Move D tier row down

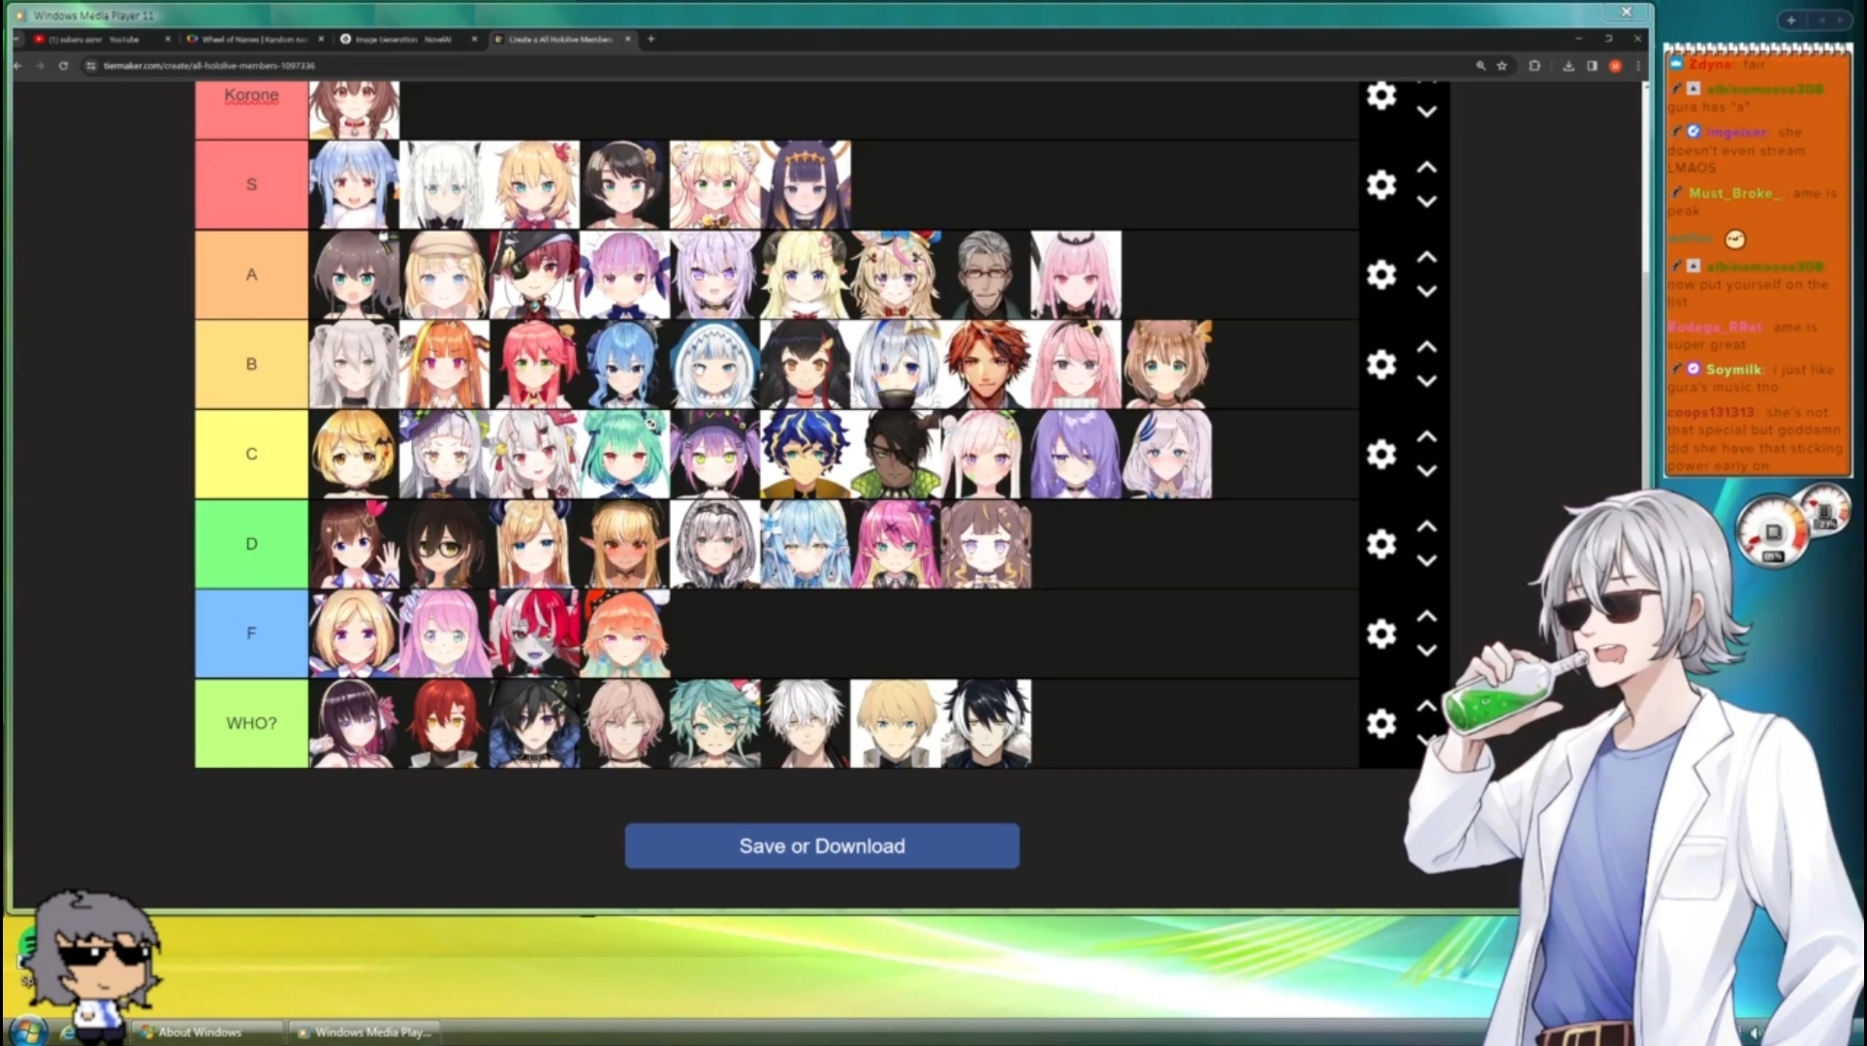[1427, 560]
